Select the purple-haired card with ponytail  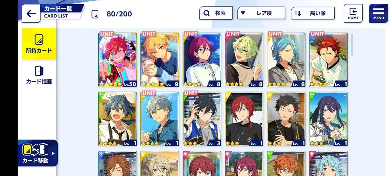pyautogui.click(x=328, y=119)
